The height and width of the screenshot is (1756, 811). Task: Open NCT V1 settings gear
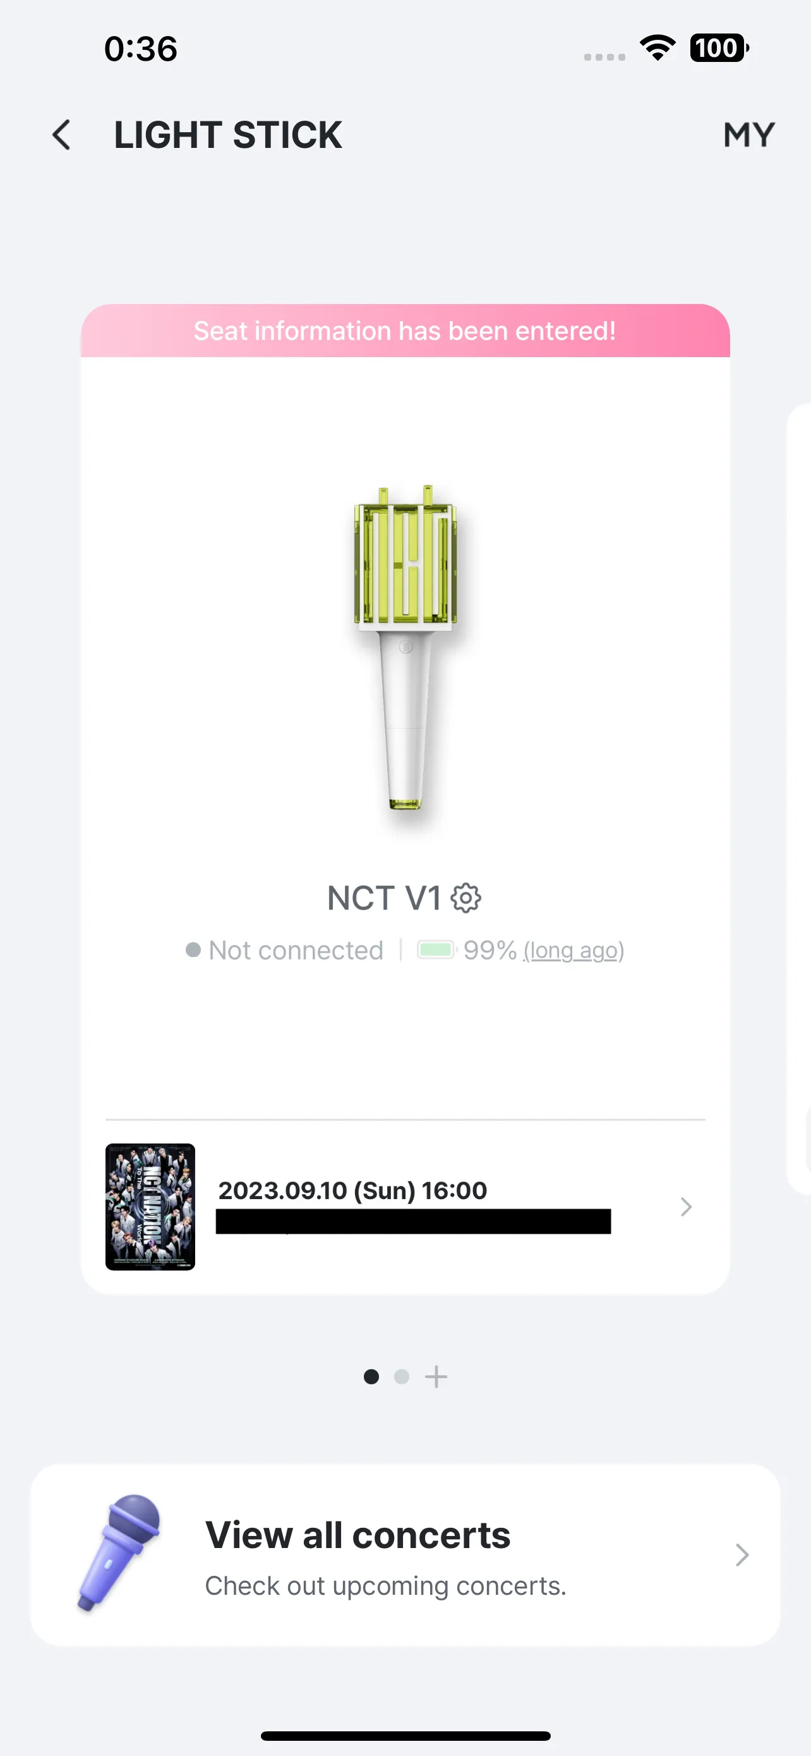point(466,898)
